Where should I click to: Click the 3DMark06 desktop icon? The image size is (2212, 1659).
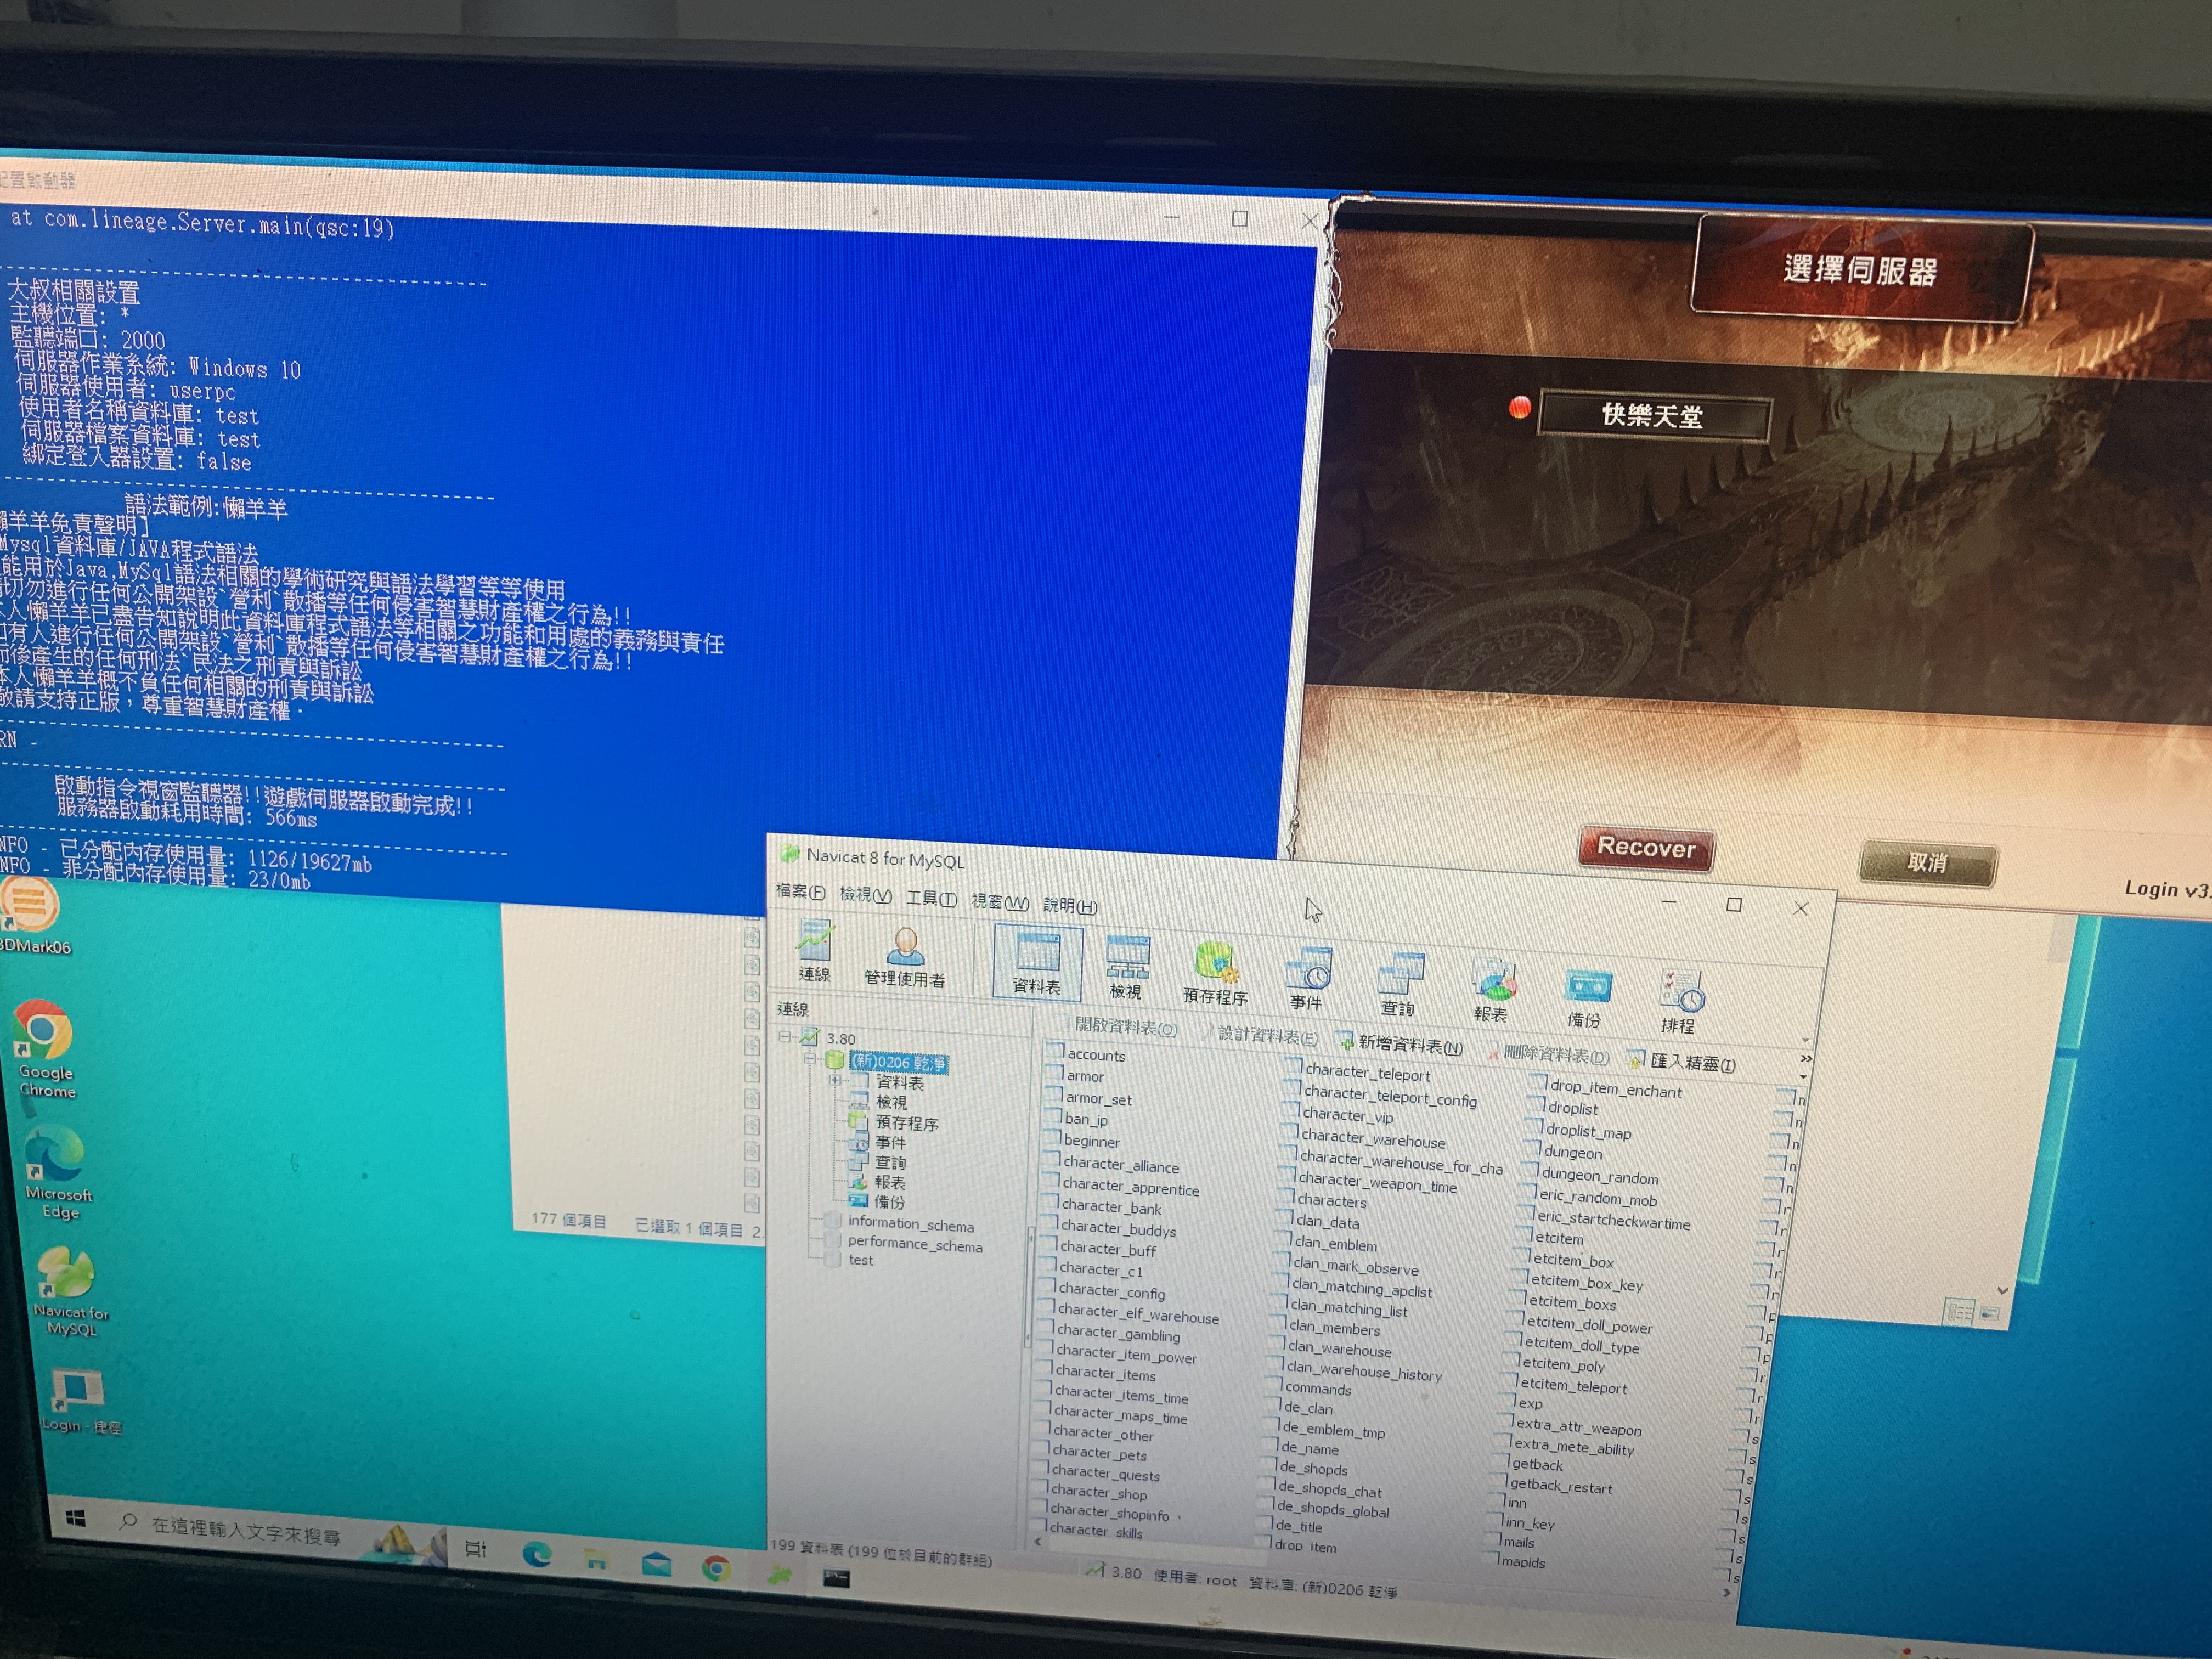click(x=32, y=915)
